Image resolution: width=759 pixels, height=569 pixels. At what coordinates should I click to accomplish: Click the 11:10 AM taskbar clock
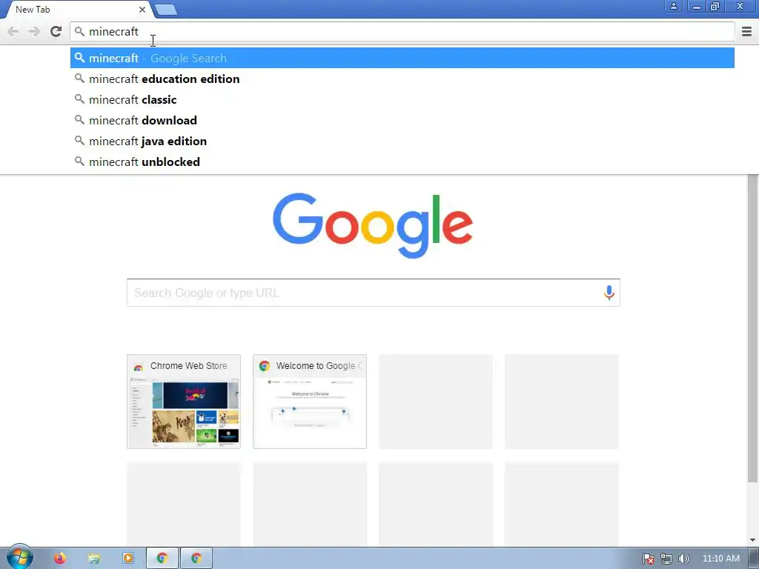coord(720,559)
